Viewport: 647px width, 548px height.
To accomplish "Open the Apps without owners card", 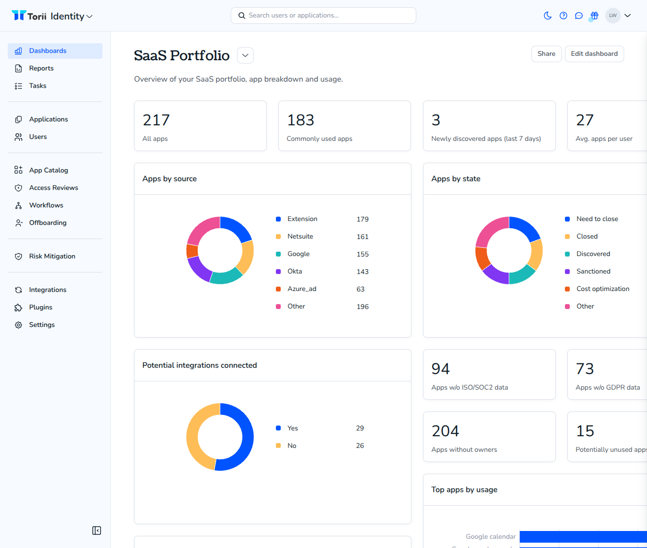I will point(489,437).
